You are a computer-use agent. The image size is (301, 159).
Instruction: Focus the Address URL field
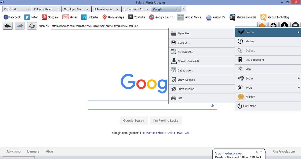153,26
